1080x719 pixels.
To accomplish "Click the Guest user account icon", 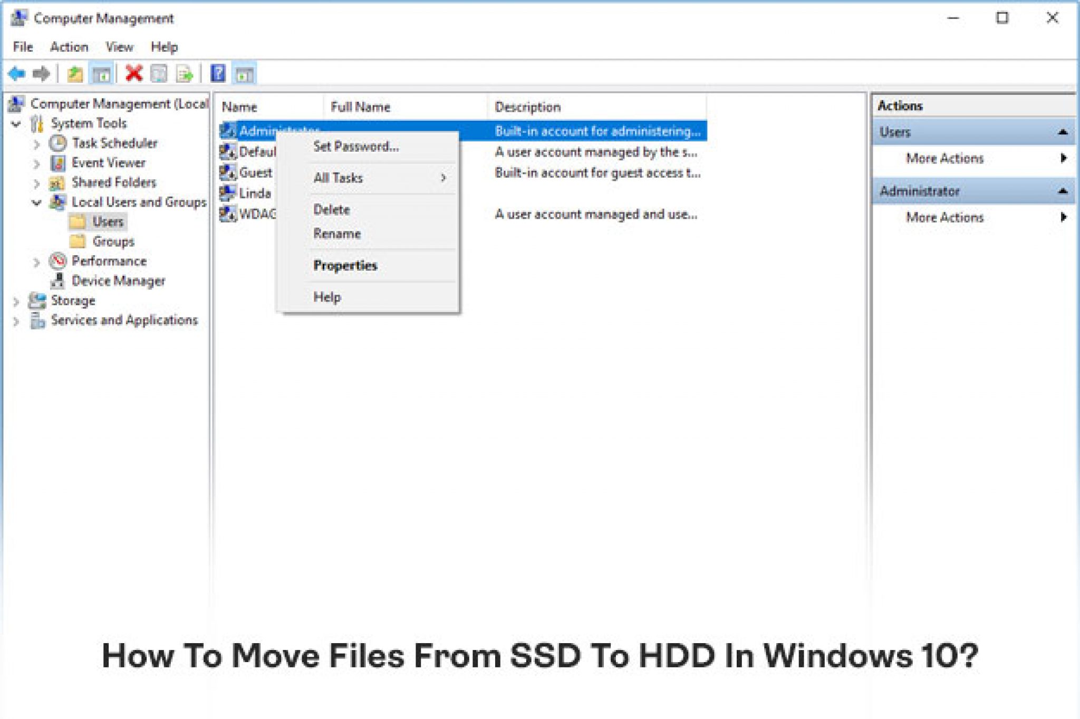I will tap(228, 172).
